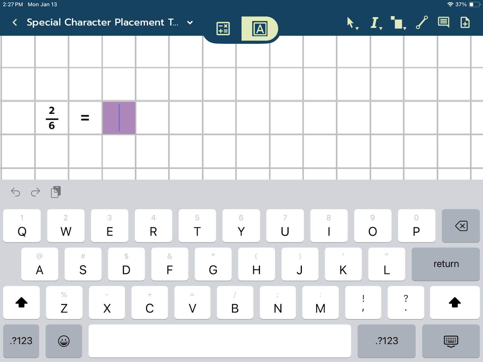Toggle the left shift key
Screen dimensions: 483x362
(21, 302)
